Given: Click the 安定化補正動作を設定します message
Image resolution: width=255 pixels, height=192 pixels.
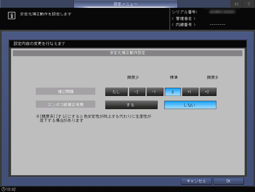Looking at the screenshot, I should pyautogui.click(x=46, y=14).
